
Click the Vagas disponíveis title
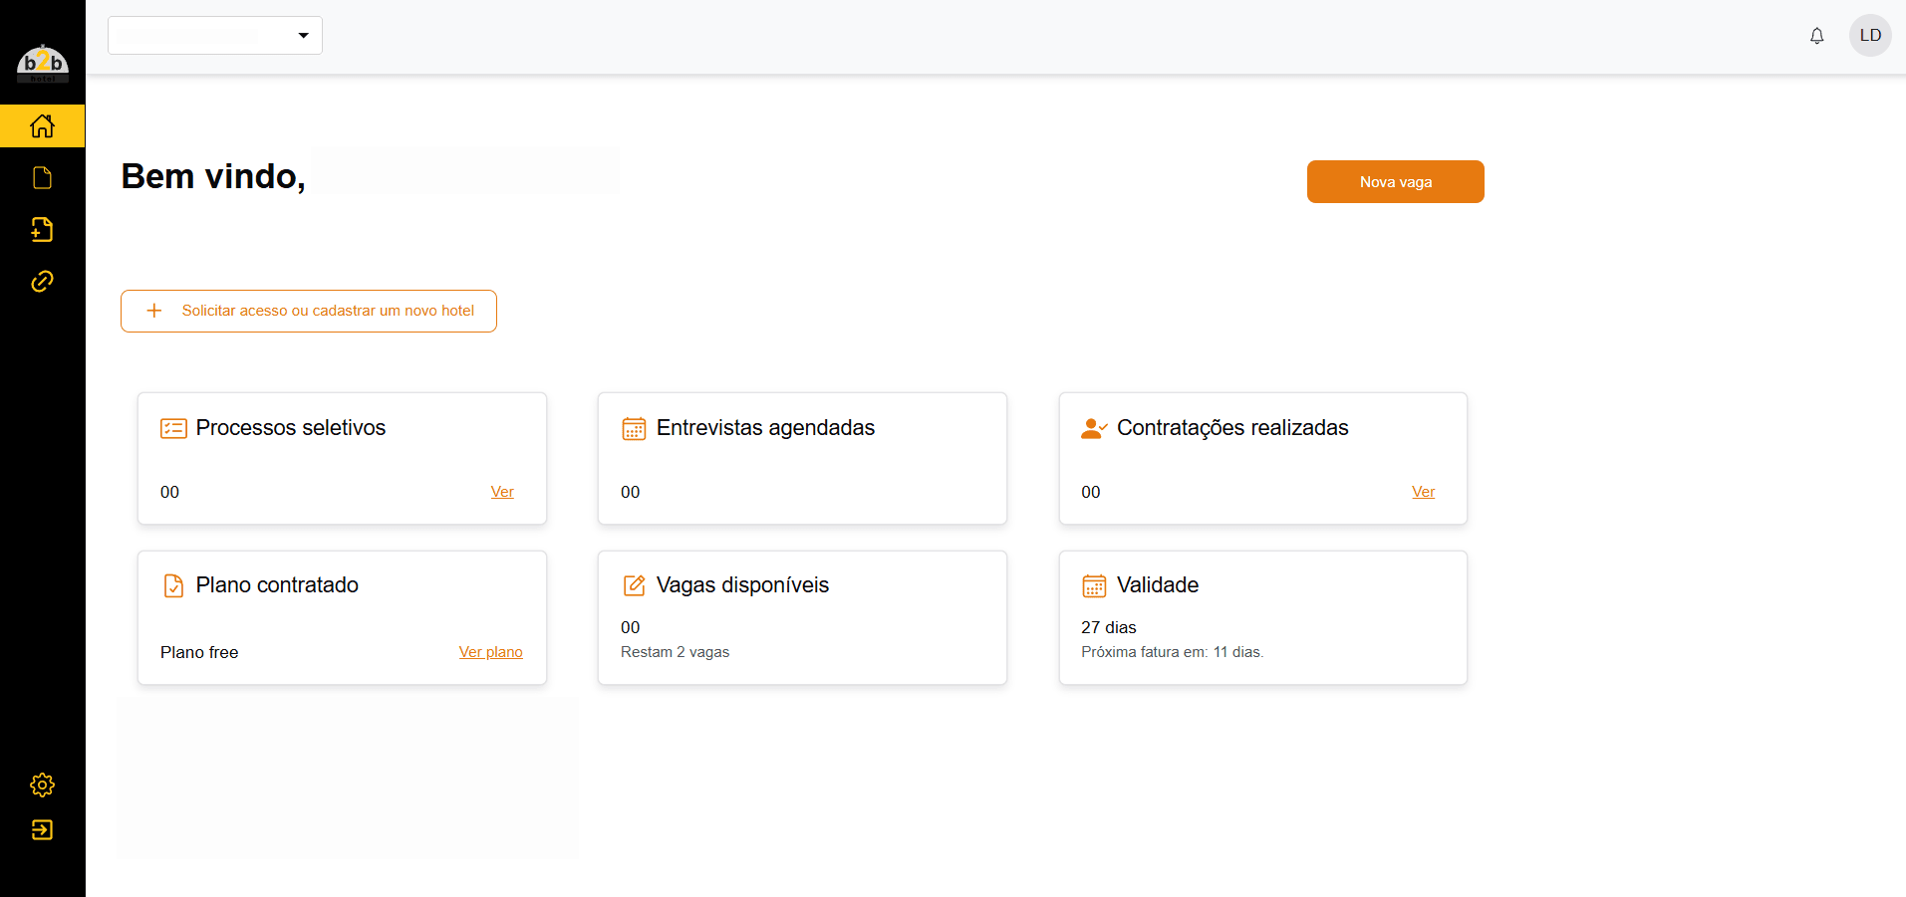(742, 585)
